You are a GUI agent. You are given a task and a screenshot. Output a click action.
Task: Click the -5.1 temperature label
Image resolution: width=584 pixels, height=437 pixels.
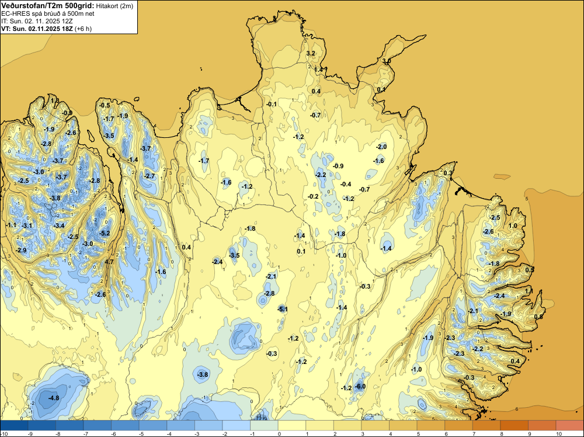coord(283,309)
